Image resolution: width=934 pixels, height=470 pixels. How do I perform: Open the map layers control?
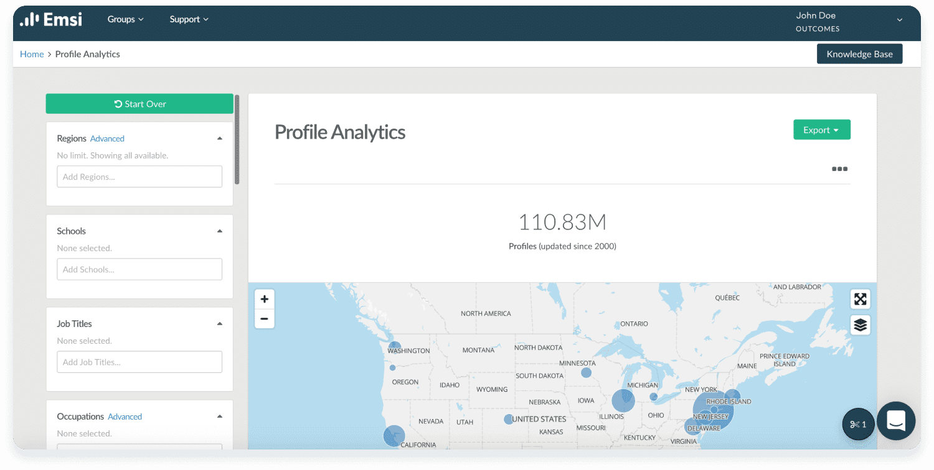tap(860, 325)
